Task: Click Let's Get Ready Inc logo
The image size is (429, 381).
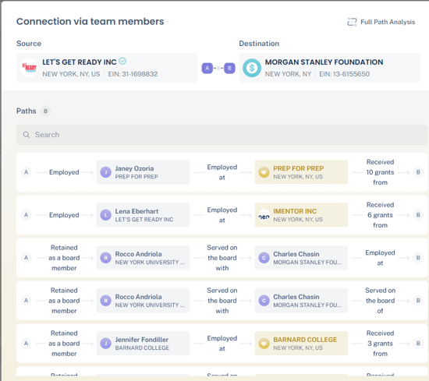Action: pos(30,68)
